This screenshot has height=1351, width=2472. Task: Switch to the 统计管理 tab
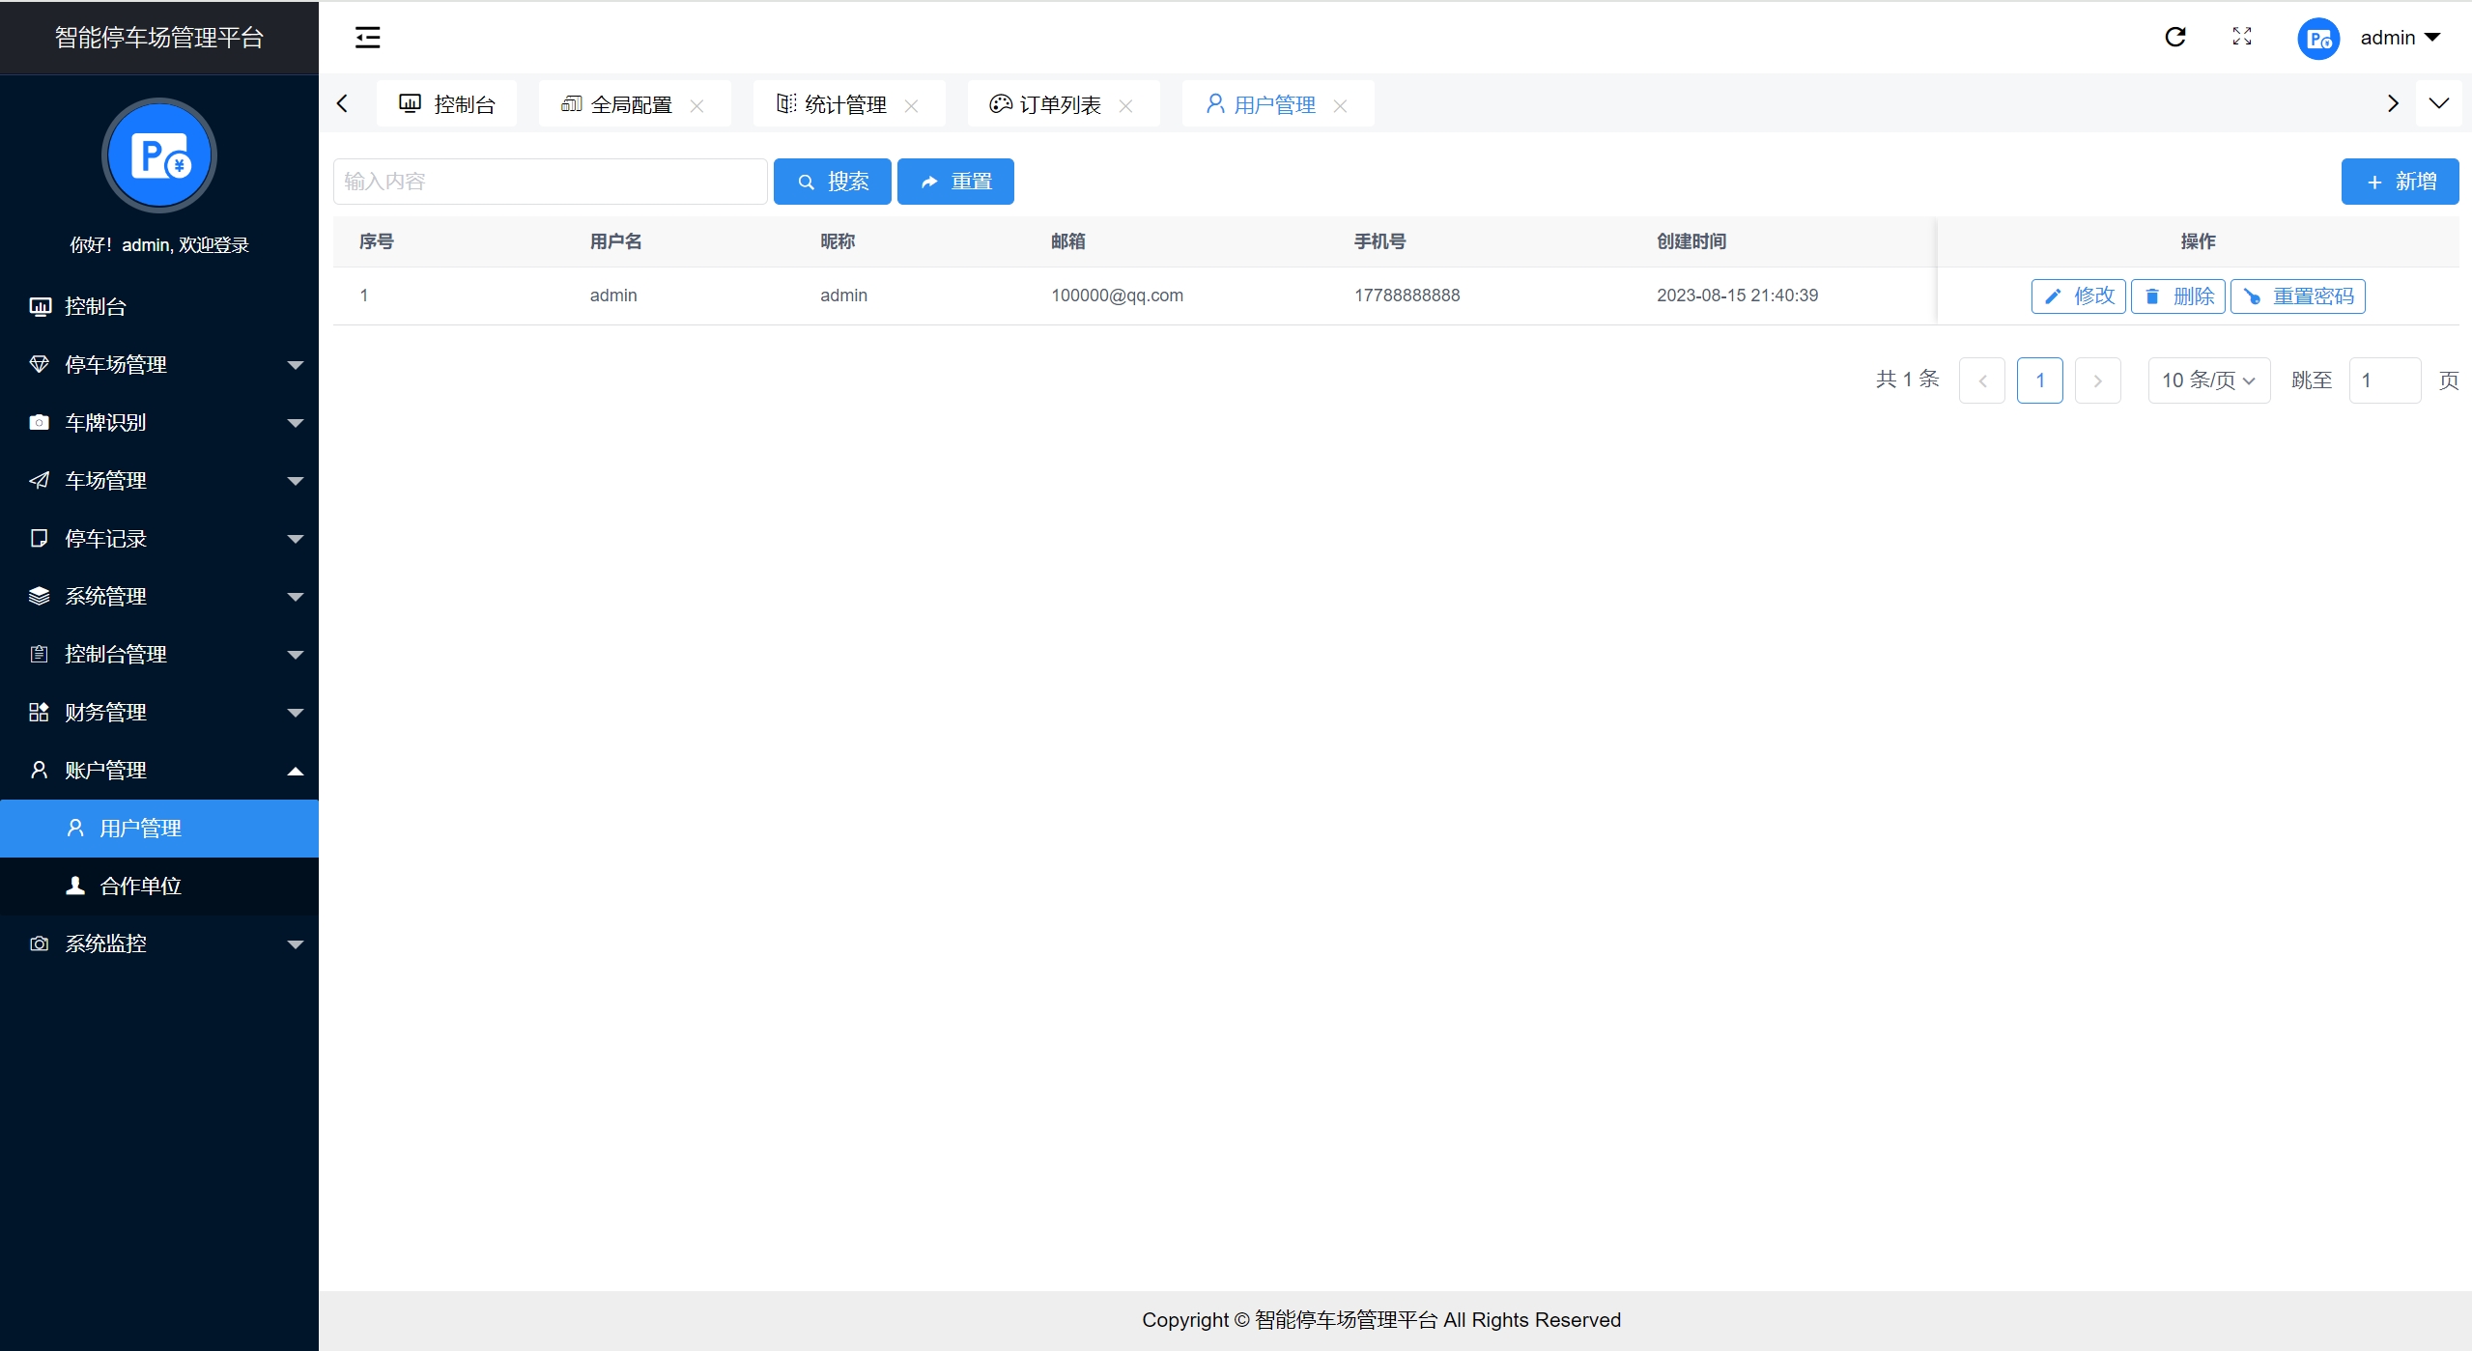[x=844, y=104]
